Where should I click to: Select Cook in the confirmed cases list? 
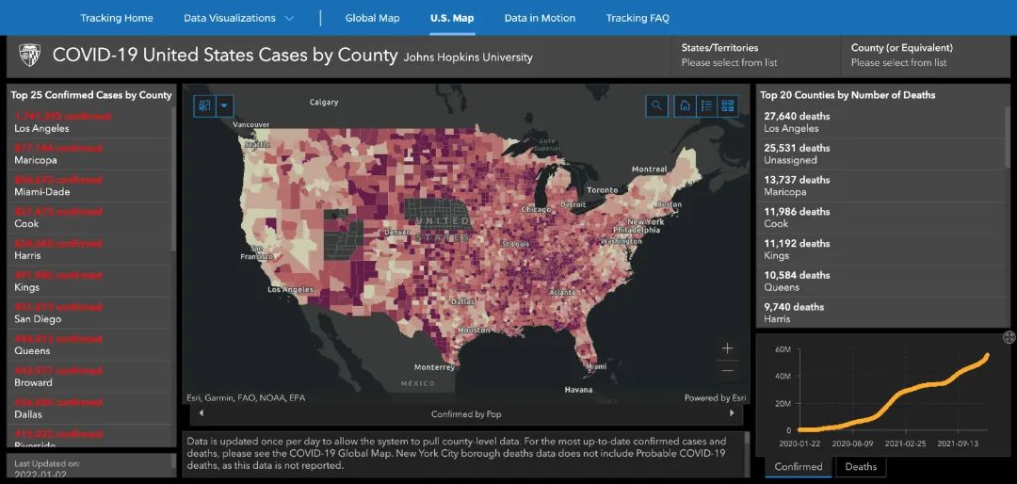pos(89,218)
